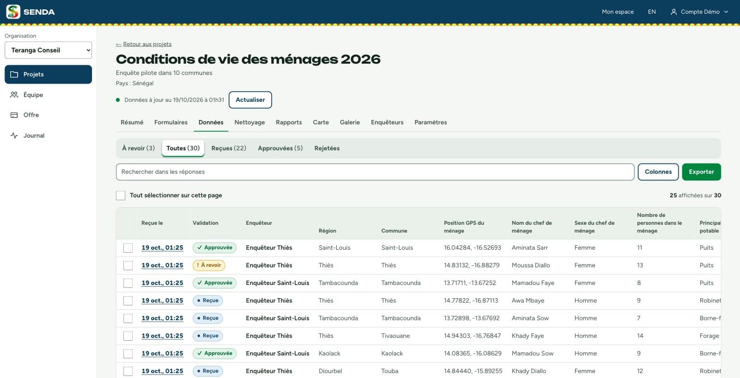740x378 pixels.
Task: Open Journal via its activity icon
Action: pos(14,136)
